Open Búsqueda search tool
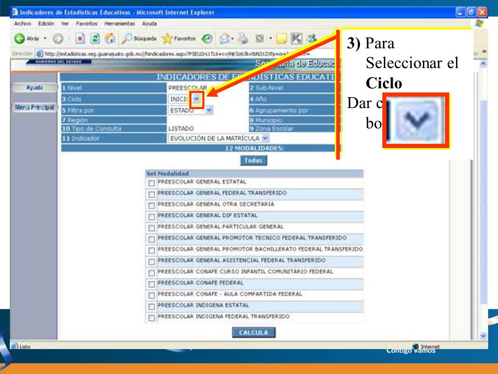The width and height of the screenshot is (498, 374). click(139, 38)
